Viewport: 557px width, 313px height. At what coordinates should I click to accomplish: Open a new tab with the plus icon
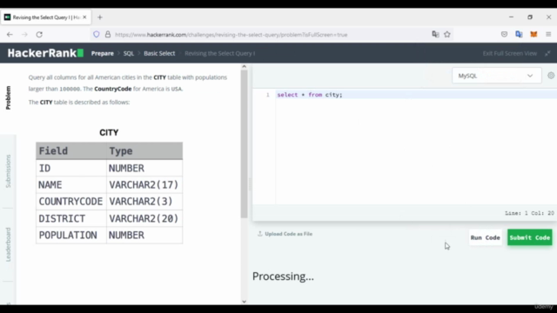pos(100,17)
